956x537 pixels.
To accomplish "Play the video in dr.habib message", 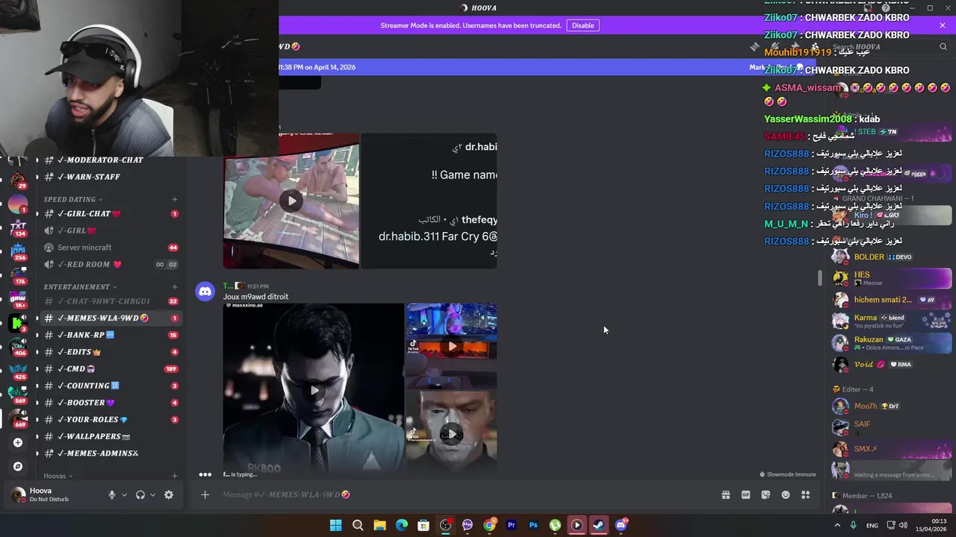I will pyautogui.click(x=291, y=201).
